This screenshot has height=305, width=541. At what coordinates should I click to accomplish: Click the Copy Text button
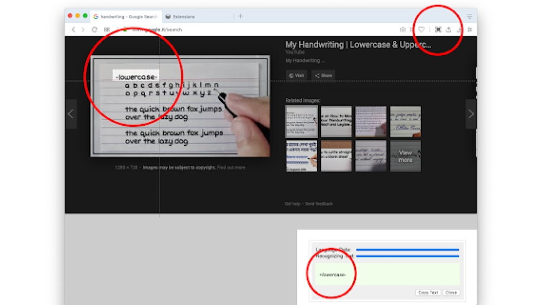428,293
